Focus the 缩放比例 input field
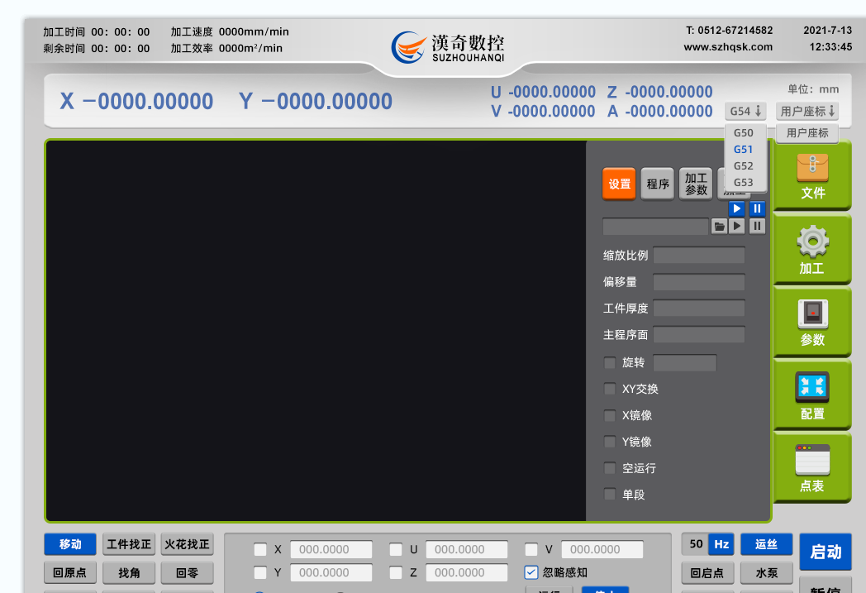Image resolution: width=866 pixels, height=593 pixels. [698, 256]
